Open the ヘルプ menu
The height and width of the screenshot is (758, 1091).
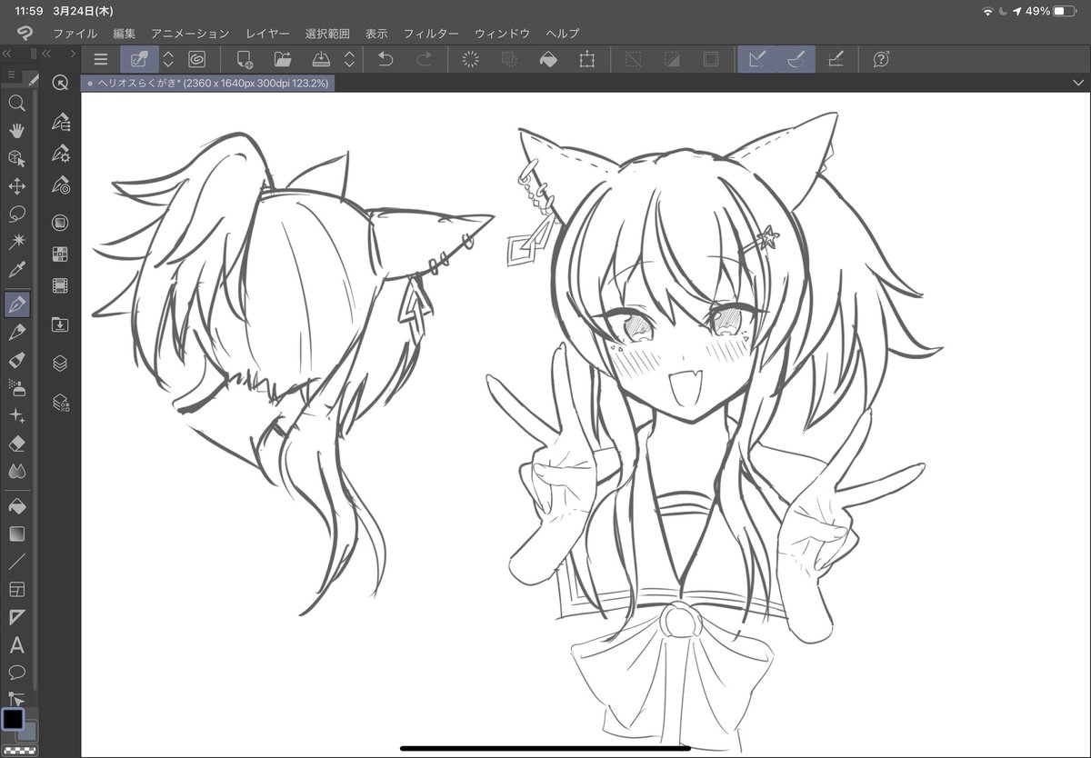[562, 34]
